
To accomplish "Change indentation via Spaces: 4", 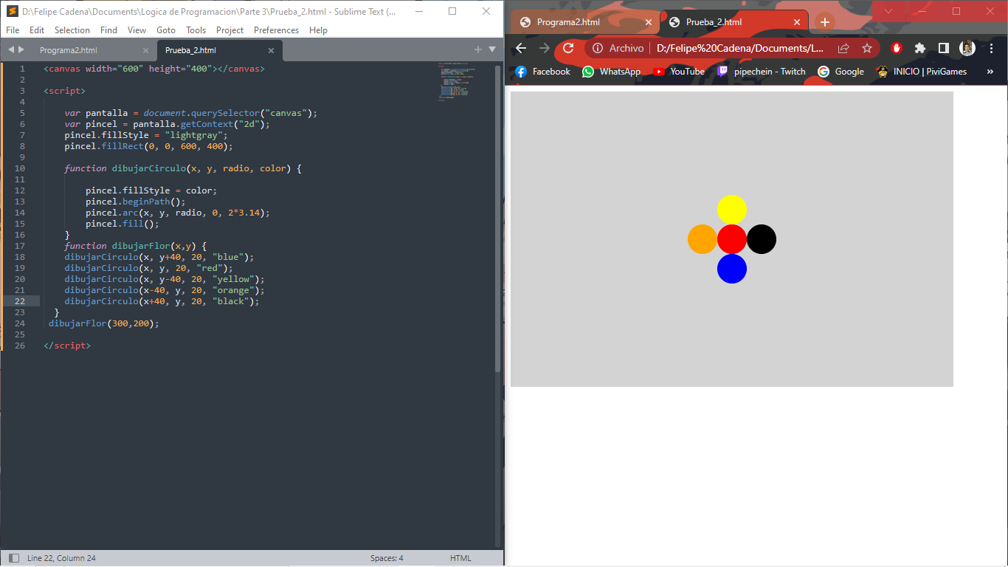I will [387, 558].
